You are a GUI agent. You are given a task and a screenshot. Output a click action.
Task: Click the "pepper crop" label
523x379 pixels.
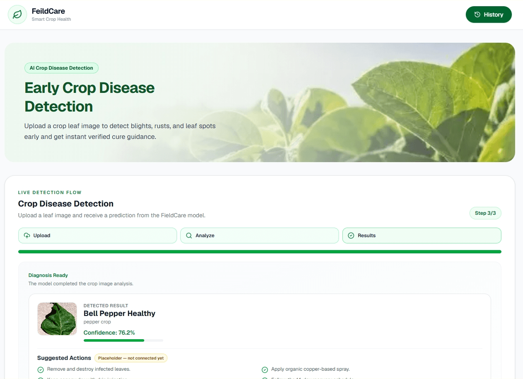point(97,322)
